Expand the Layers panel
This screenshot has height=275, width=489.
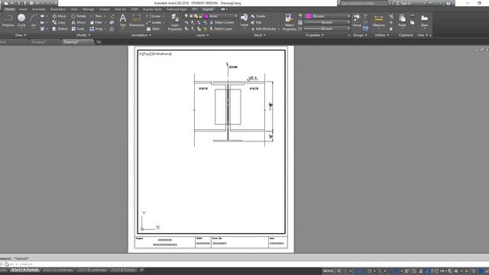pos(202,35)
